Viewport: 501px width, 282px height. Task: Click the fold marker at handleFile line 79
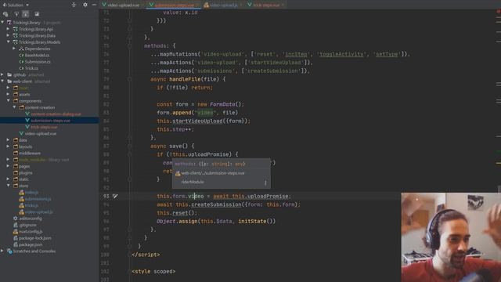(129, 79)
